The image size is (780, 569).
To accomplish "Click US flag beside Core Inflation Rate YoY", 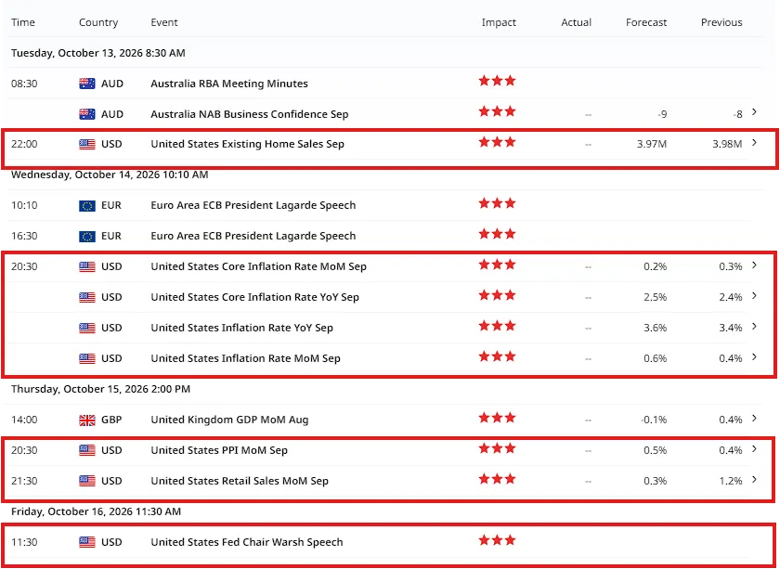I will pos(87,297).
